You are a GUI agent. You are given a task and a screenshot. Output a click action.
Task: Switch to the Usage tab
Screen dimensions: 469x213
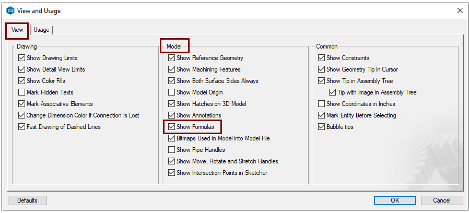pos(41,30)
